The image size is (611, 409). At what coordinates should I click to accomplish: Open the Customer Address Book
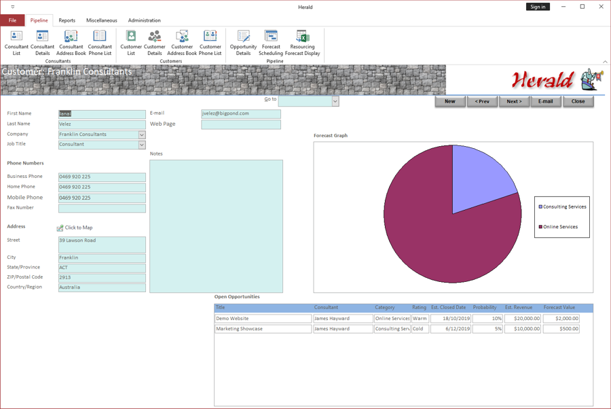click(182, 43)
